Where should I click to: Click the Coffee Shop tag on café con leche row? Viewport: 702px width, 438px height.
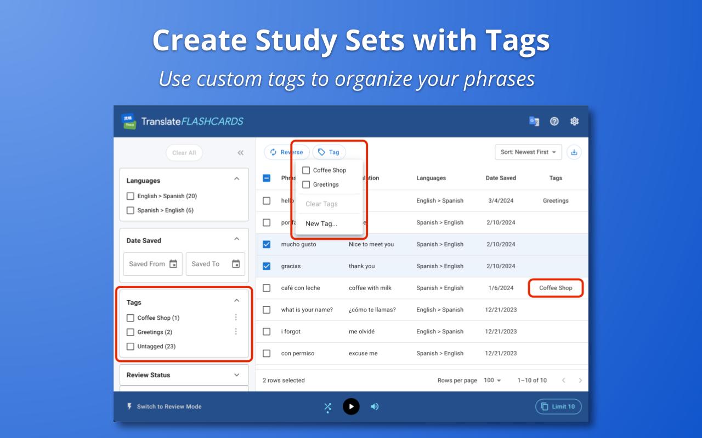(x=556, y=288)
